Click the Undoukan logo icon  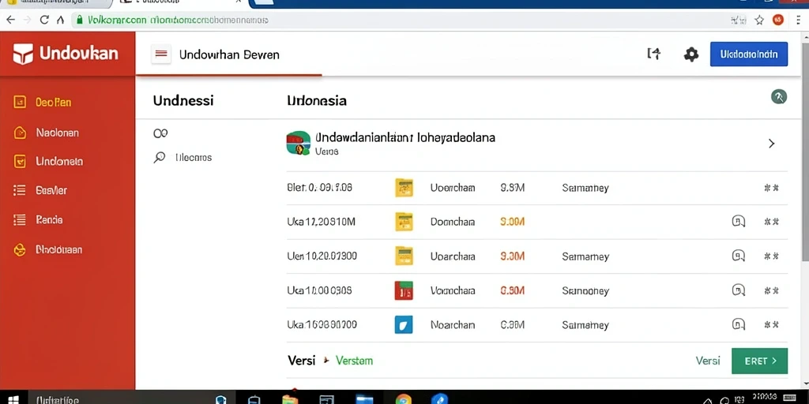(23, 54)
